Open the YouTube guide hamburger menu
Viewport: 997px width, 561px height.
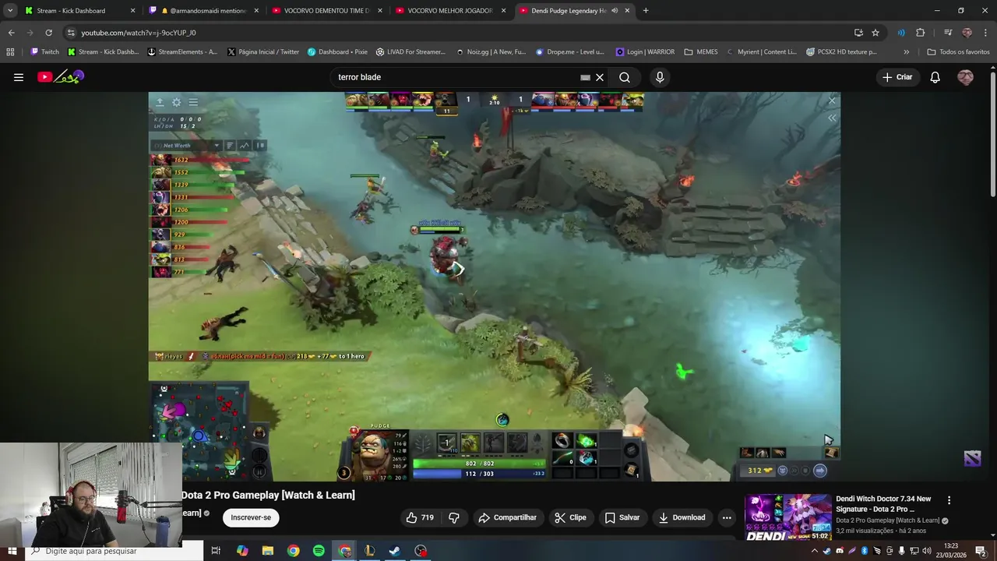[19, 77]
